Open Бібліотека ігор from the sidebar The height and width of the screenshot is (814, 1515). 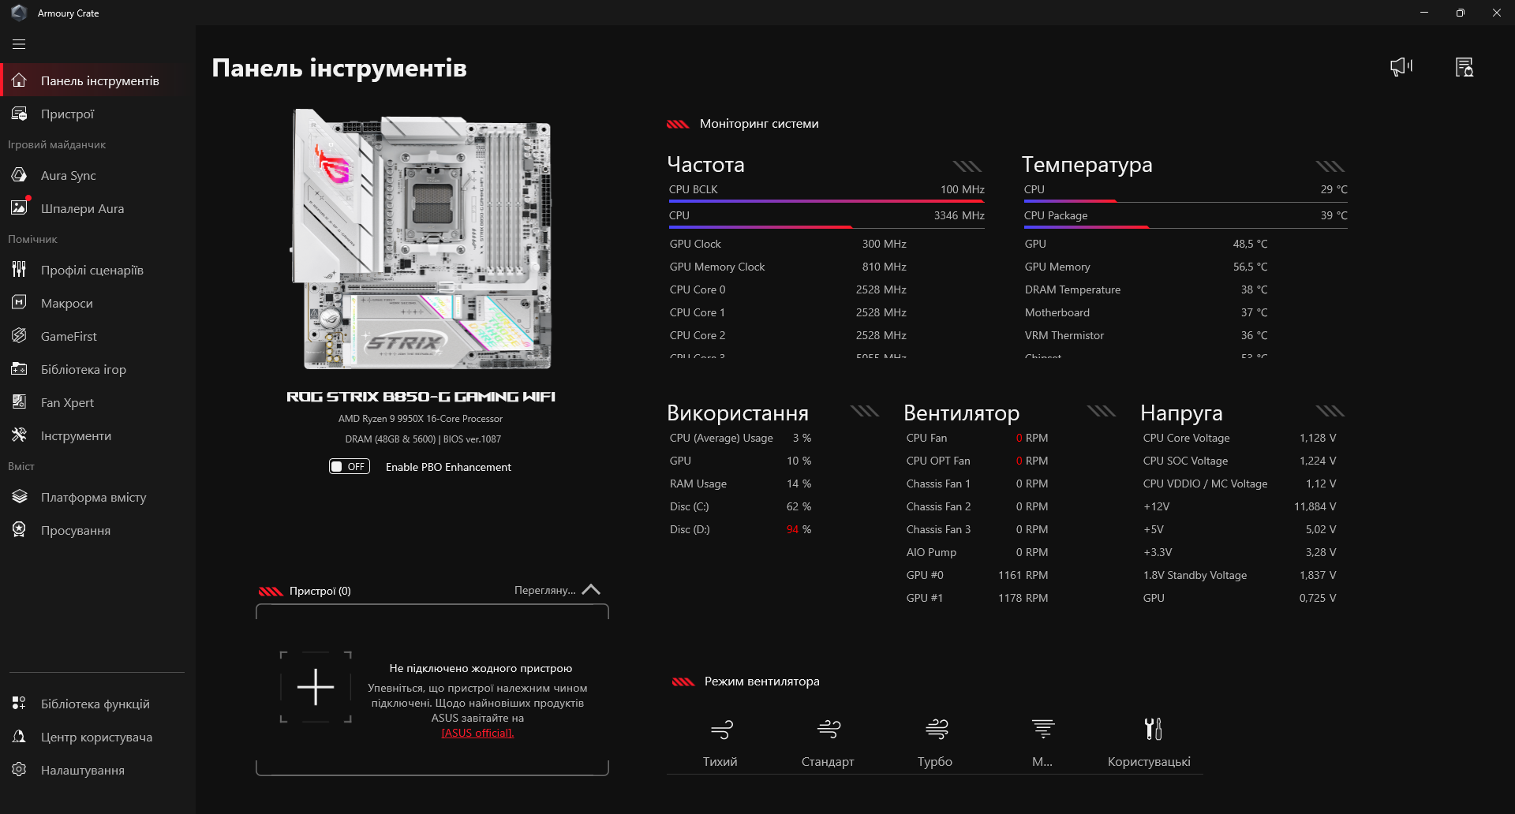point(98,369)
